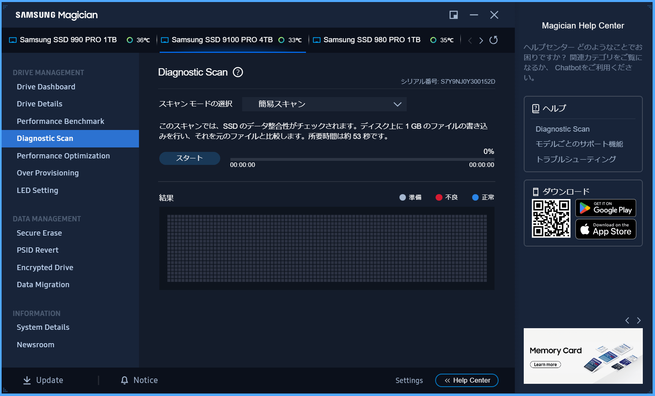The height and width of the screenshot is (396, 655).
Task: Open Diagnostic Scan help question mark icon
Action: pyautogui.click(x=238, y=72)
